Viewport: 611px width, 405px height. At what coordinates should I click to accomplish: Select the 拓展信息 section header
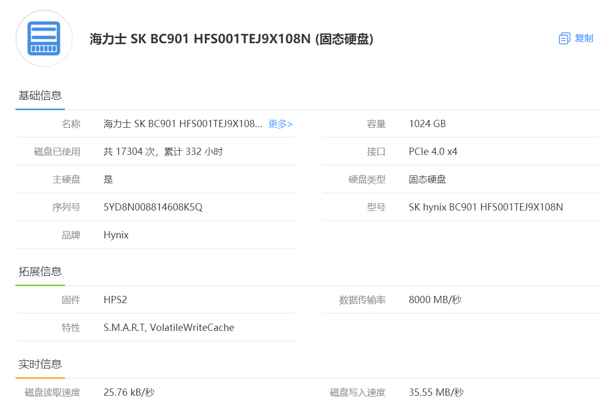point(40,272)
